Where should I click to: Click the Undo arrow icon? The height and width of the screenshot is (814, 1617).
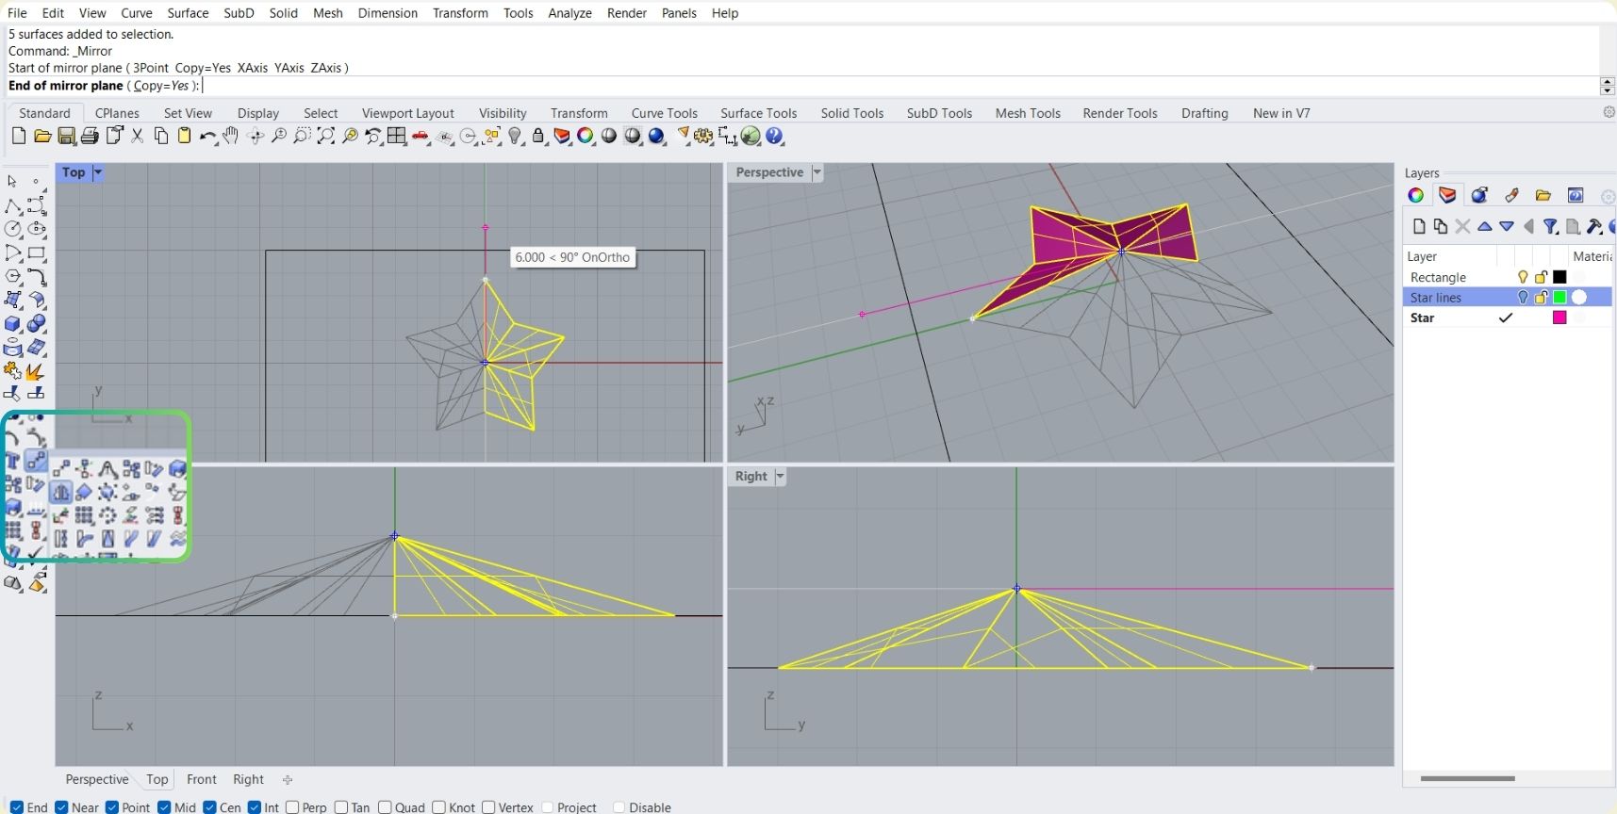click(207, 137)
